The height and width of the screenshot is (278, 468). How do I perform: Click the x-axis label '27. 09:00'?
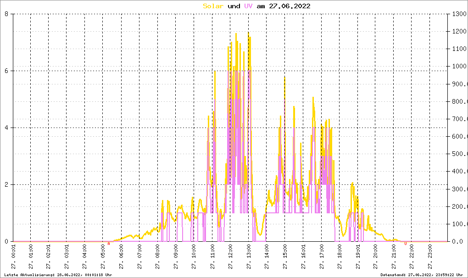pyautogui.click(x=176, y=257)
